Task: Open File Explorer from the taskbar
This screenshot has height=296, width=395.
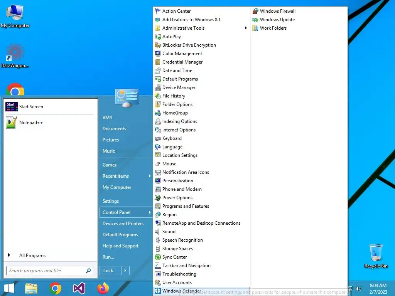Action: pyautogui.click(x=31, y=289)
